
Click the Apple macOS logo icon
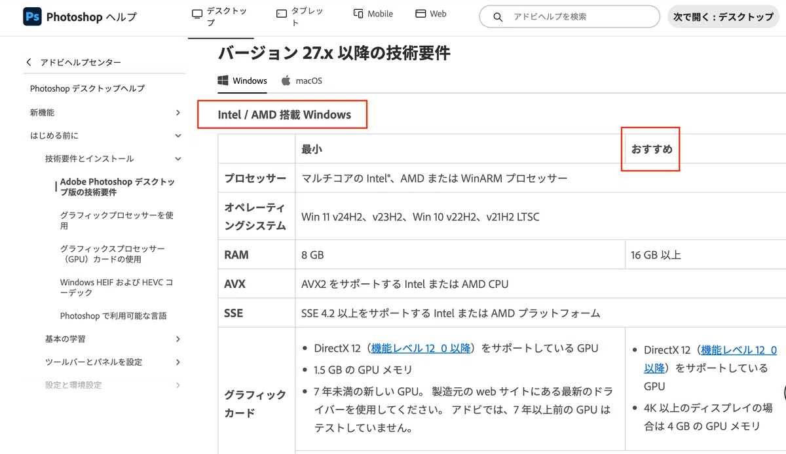(x=286, y=80)
